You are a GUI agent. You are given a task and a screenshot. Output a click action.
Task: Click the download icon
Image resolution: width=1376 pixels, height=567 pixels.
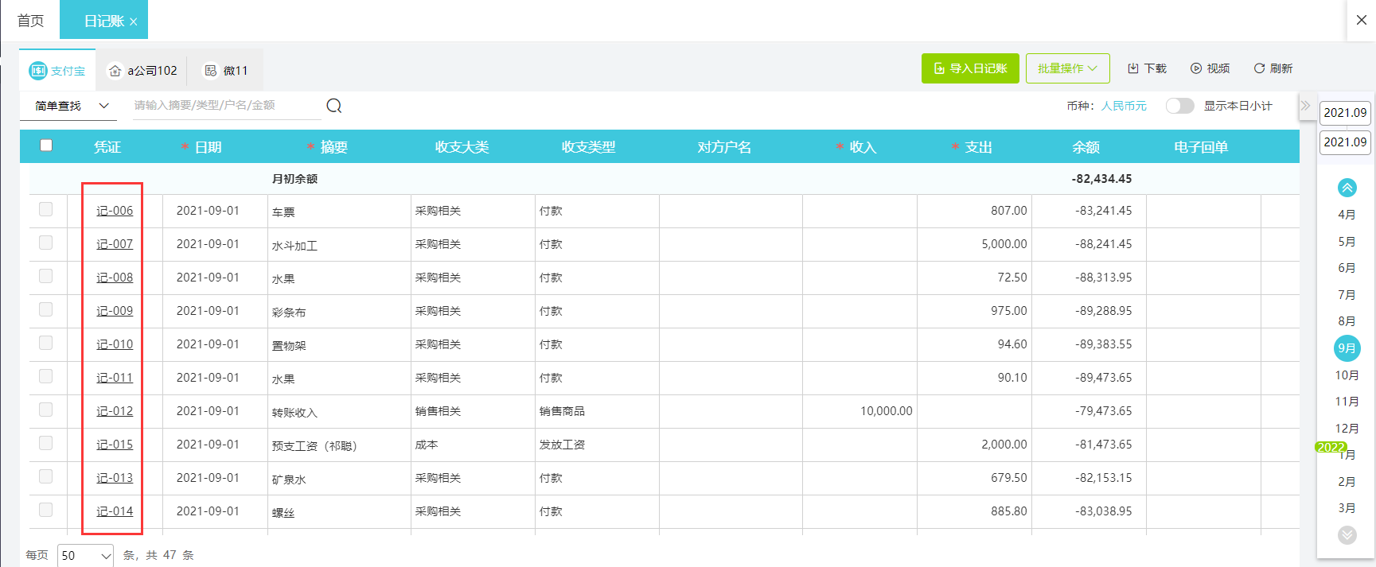tap(1133, 68)
